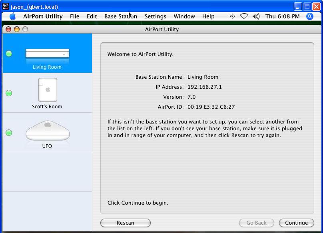Maximize the VNC viewer window

pos(307,6)
